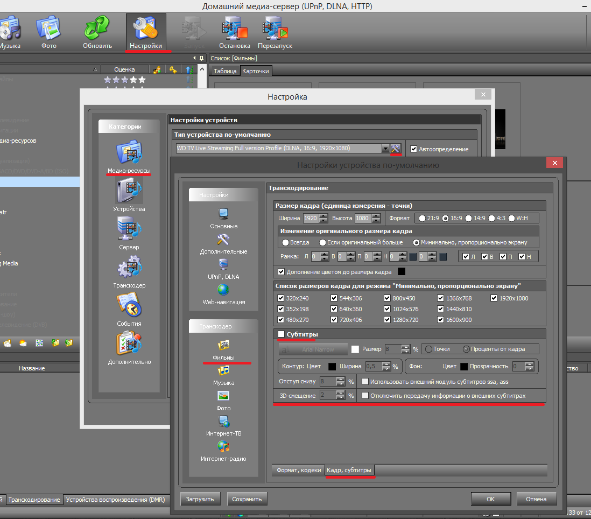The height and width of the screenshot is (519, 591).
Task: Click the black fill color swatch
Action: coord(401,272)
